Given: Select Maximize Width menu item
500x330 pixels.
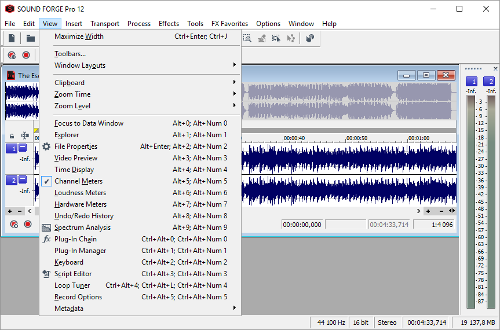Looking at the screenshot, I should [140, 36].
